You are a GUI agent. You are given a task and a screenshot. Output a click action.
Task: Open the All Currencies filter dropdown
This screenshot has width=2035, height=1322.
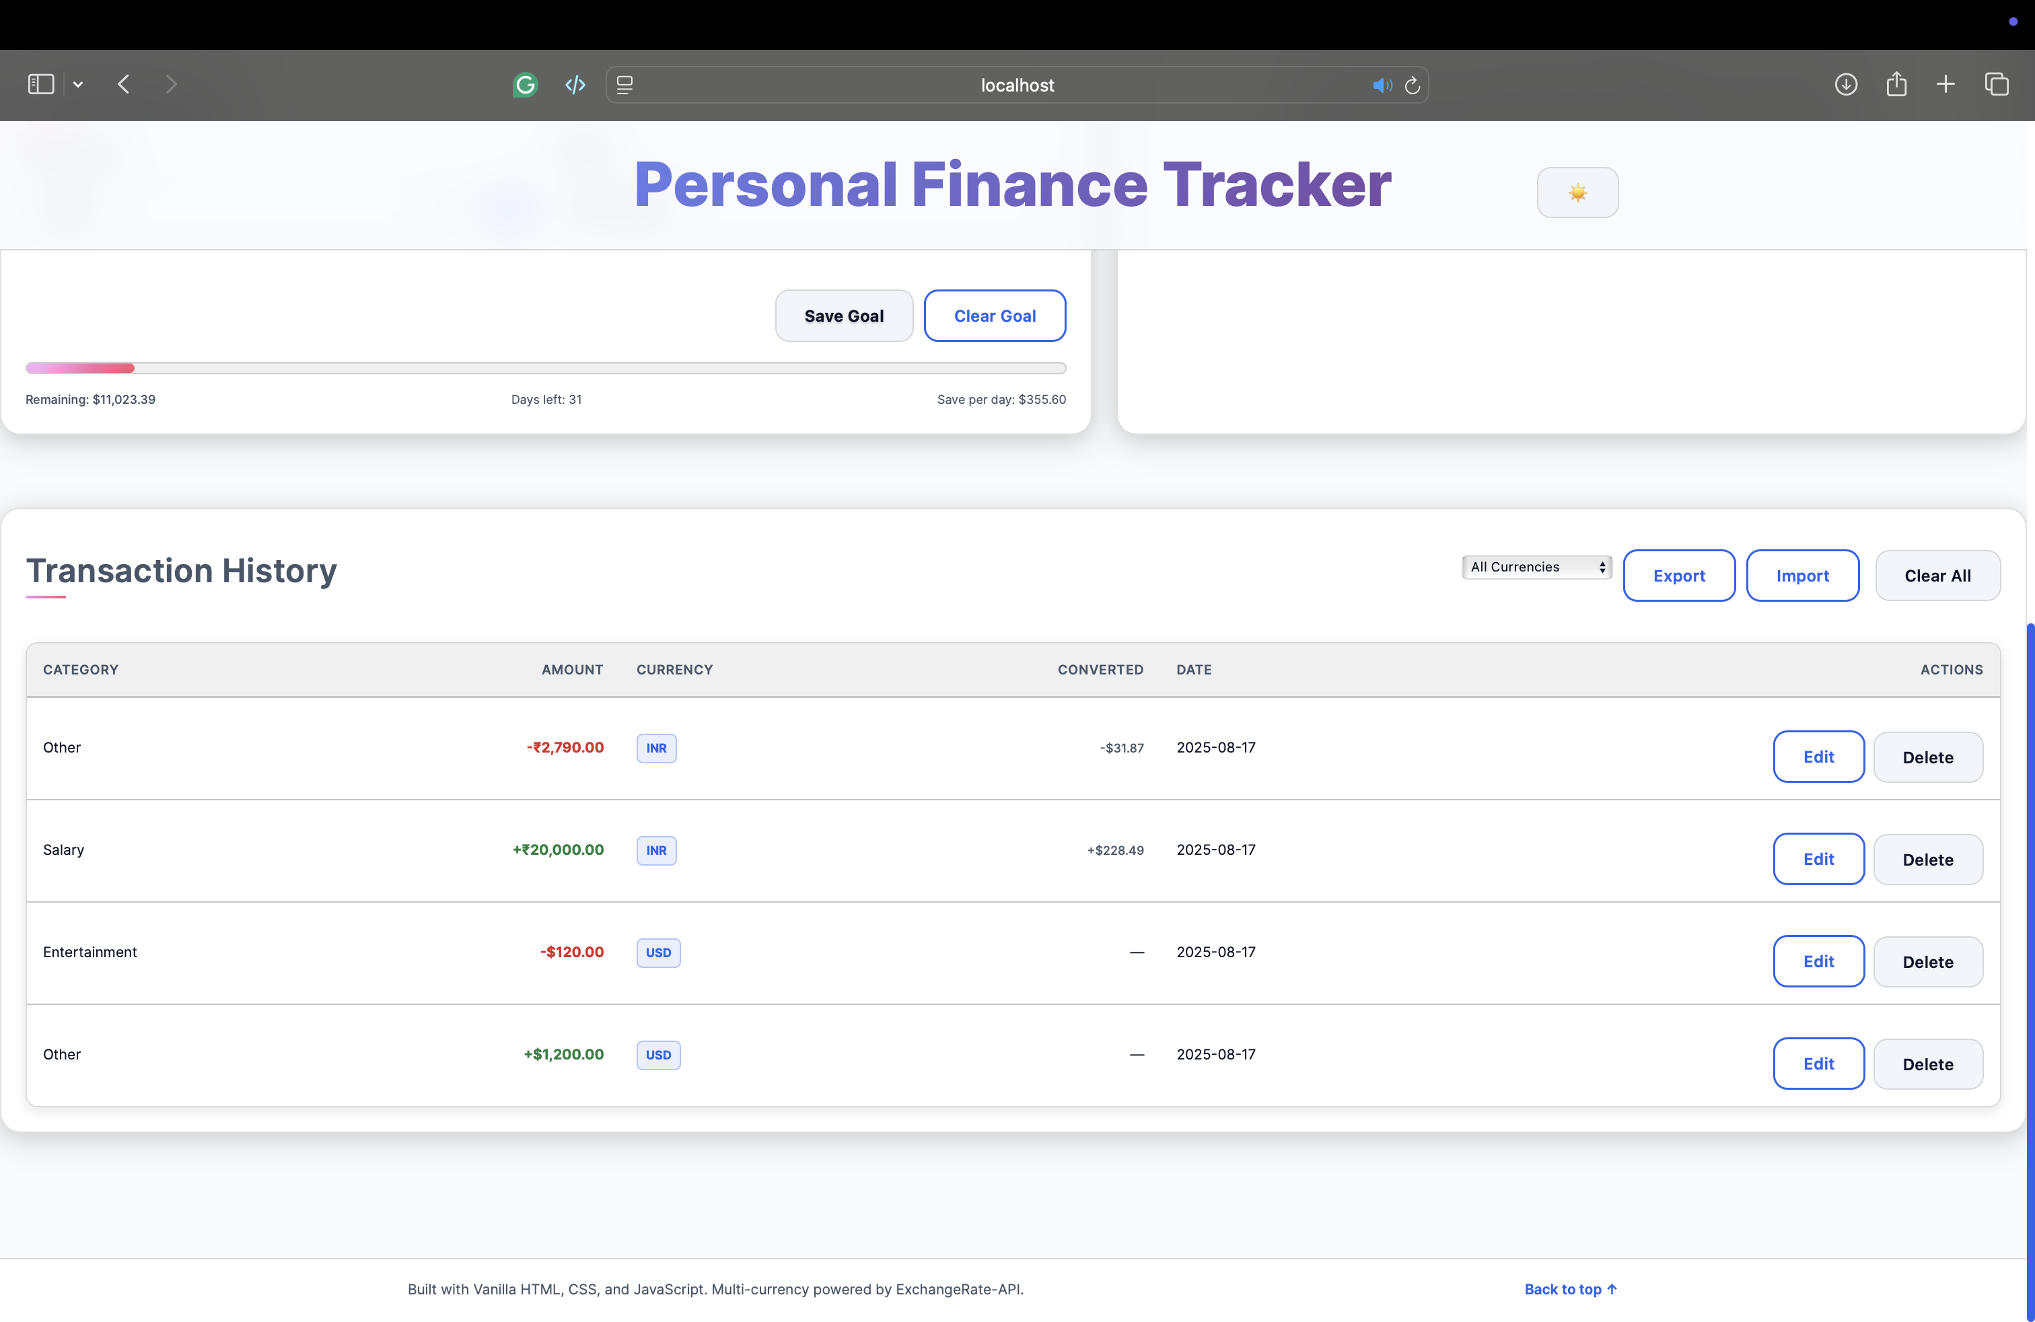[x=1536, y=567]
